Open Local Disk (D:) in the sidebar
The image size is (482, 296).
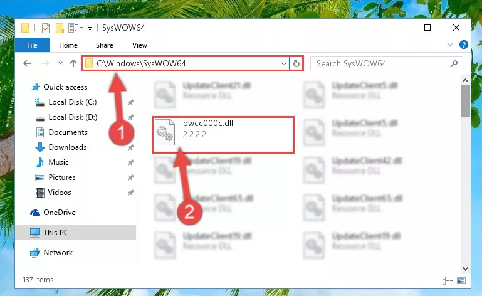pos(73,117)
